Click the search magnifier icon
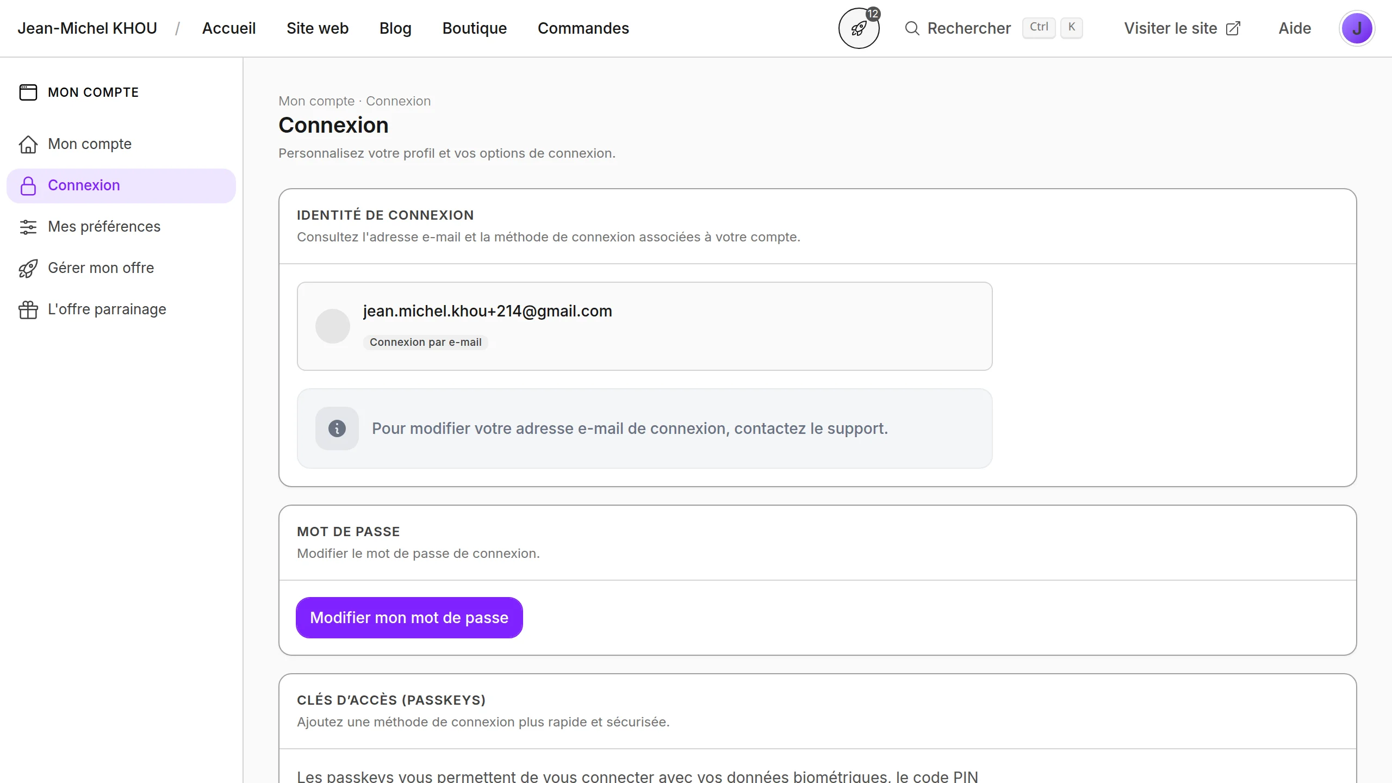This screenshot has height=783, width=1392. tap(912, 28)
